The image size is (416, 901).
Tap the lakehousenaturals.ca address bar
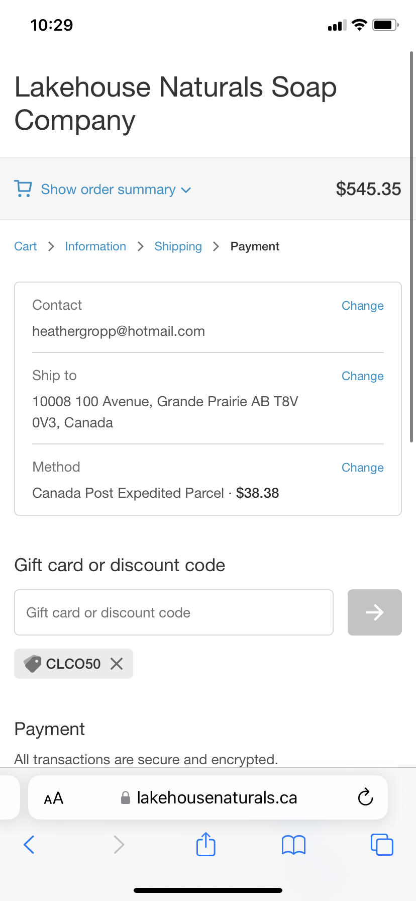[216, 798]
